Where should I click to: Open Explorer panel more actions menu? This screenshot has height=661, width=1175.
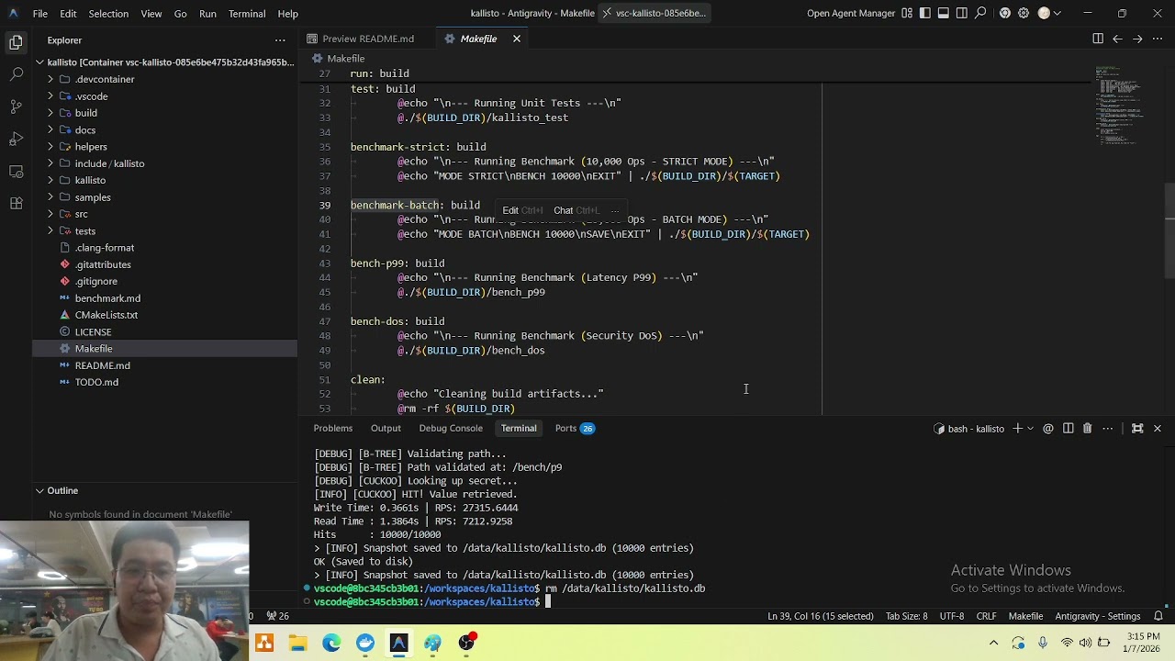(x=280, y=40)
